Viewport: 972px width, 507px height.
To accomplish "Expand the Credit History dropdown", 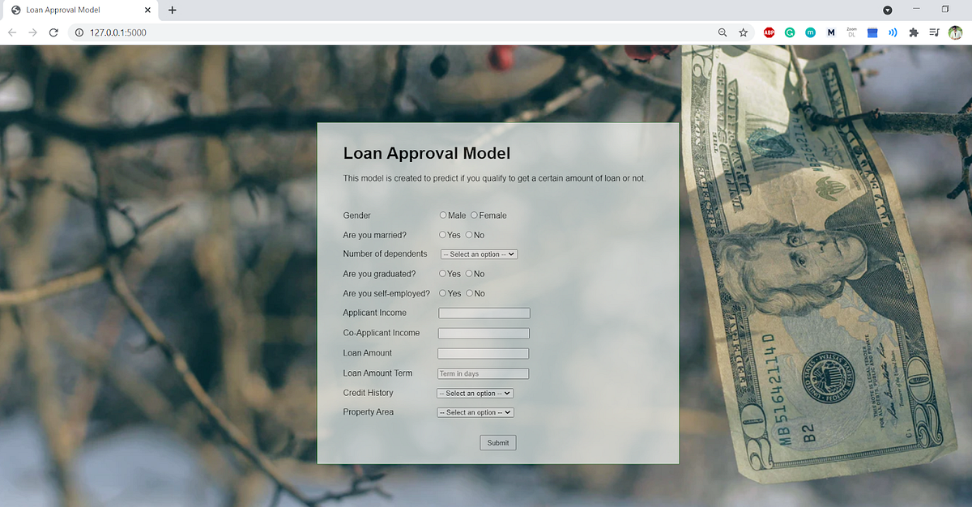I will pyautogui.click(x=475, y=393).
